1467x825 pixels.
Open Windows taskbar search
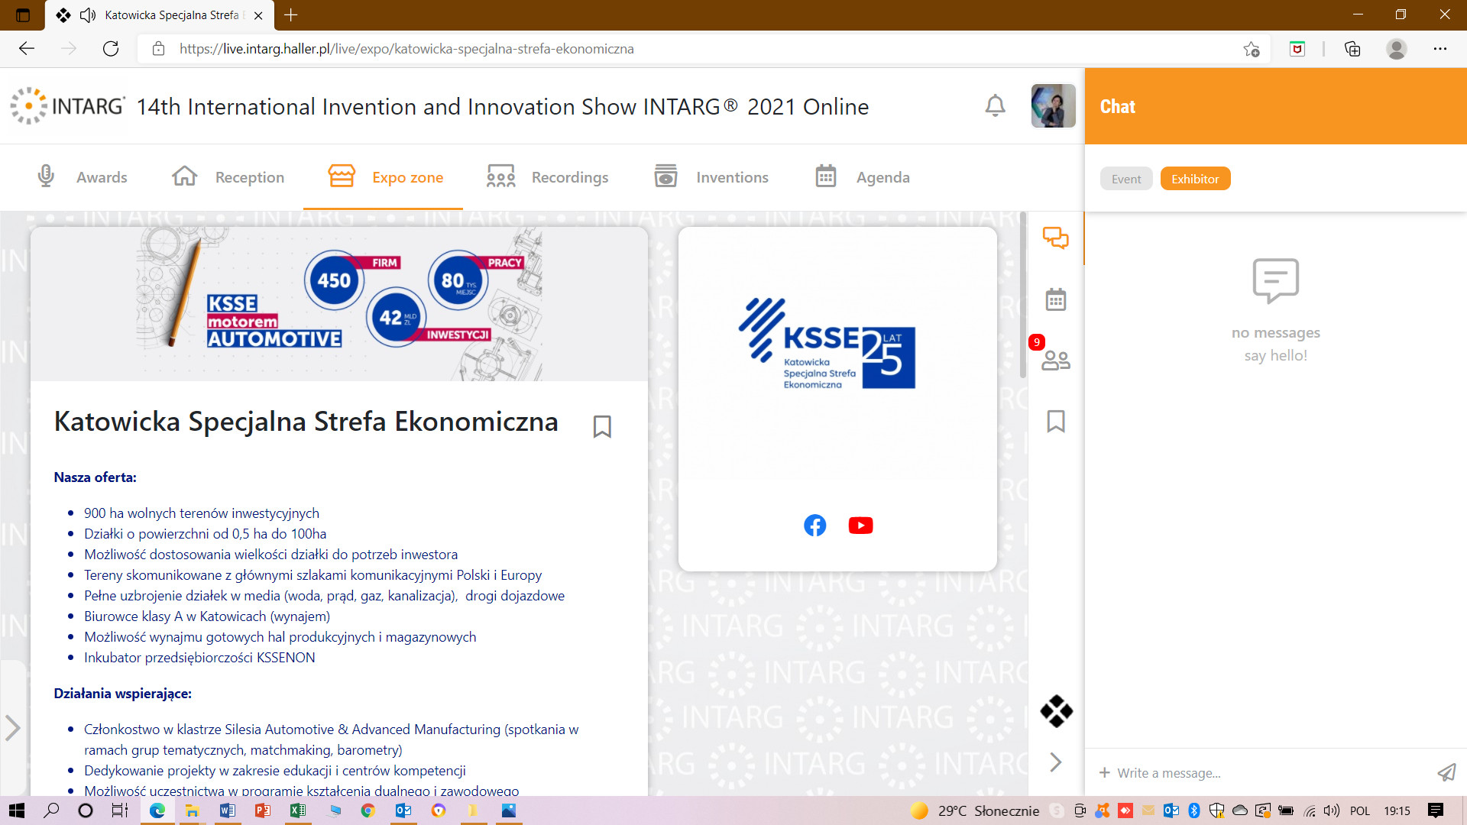(51, 810)
